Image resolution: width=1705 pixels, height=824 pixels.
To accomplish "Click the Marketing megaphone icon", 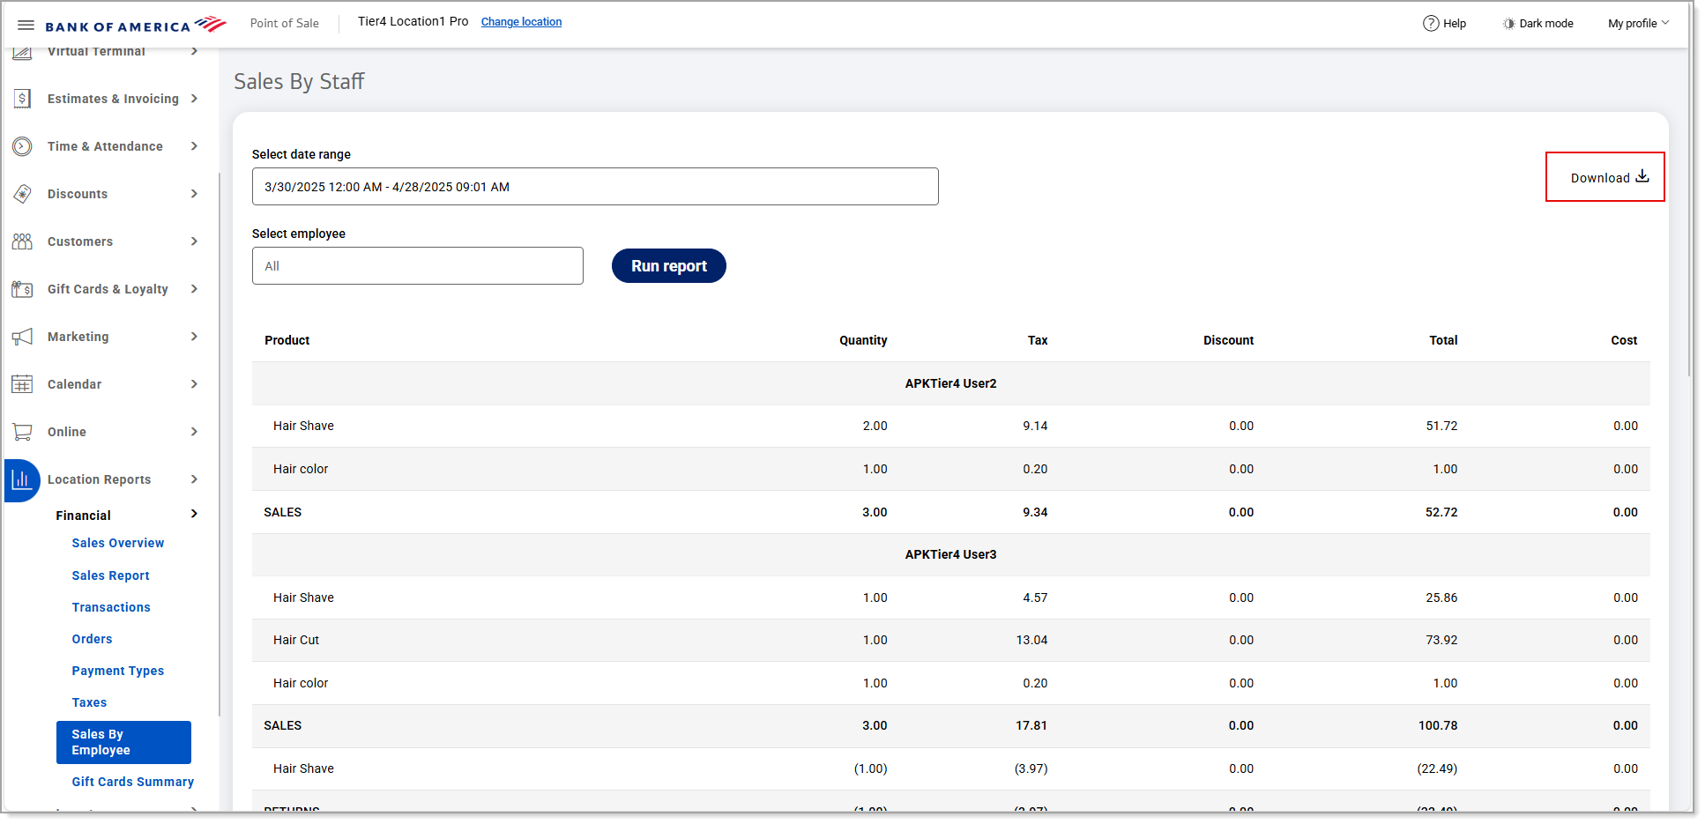I will (x=23, y=337).
